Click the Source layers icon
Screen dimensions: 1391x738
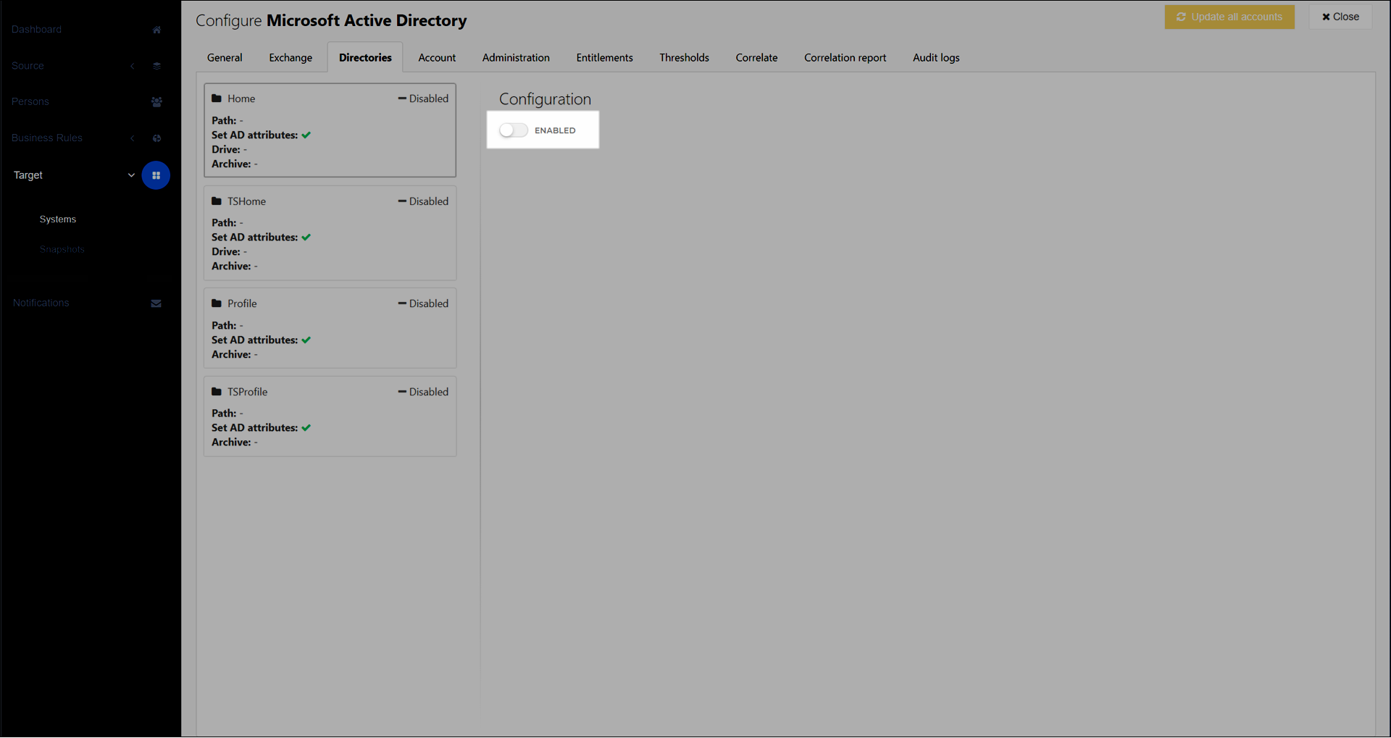156,66
